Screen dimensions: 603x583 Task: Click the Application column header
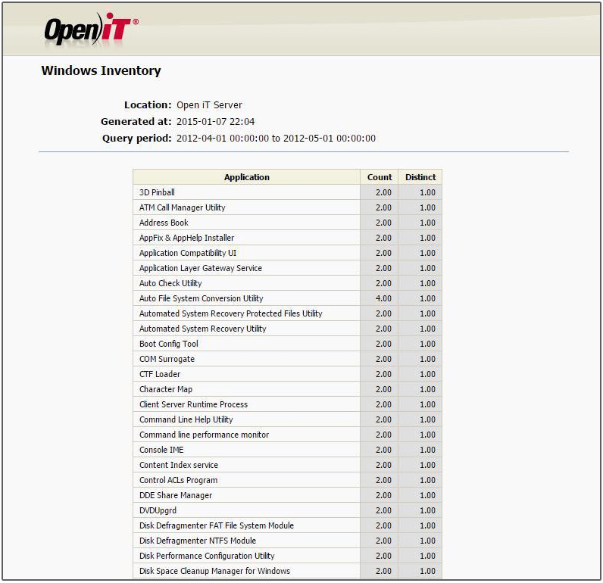tap(246, 177)
